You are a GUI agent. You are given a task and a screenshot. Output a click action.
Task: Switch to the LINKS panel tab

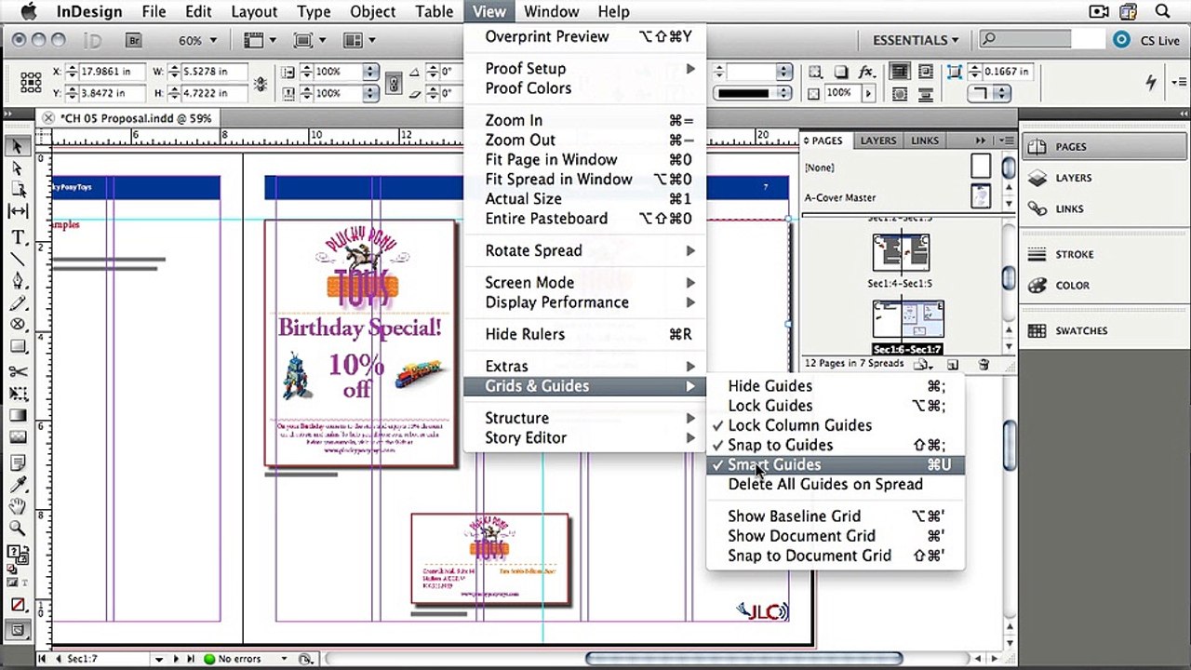tap(925, 141)
